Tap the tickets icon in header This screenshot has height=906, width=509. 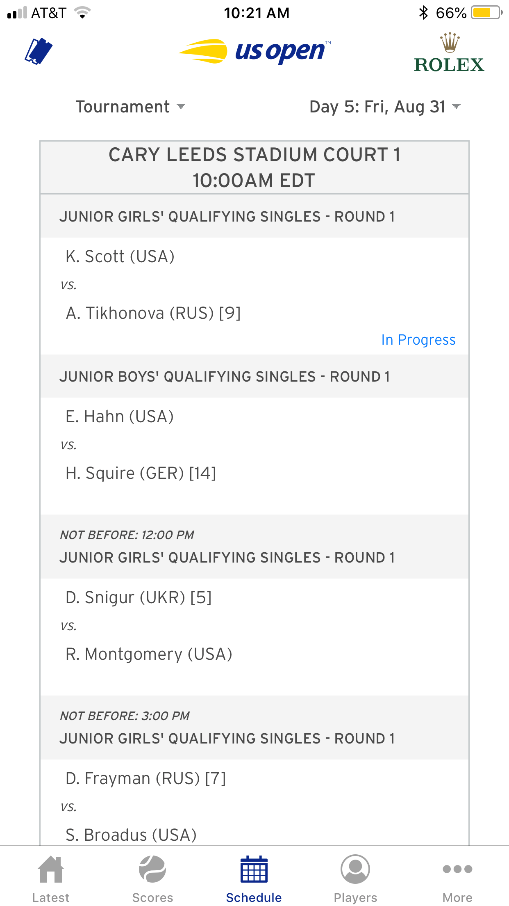point(39,52)
